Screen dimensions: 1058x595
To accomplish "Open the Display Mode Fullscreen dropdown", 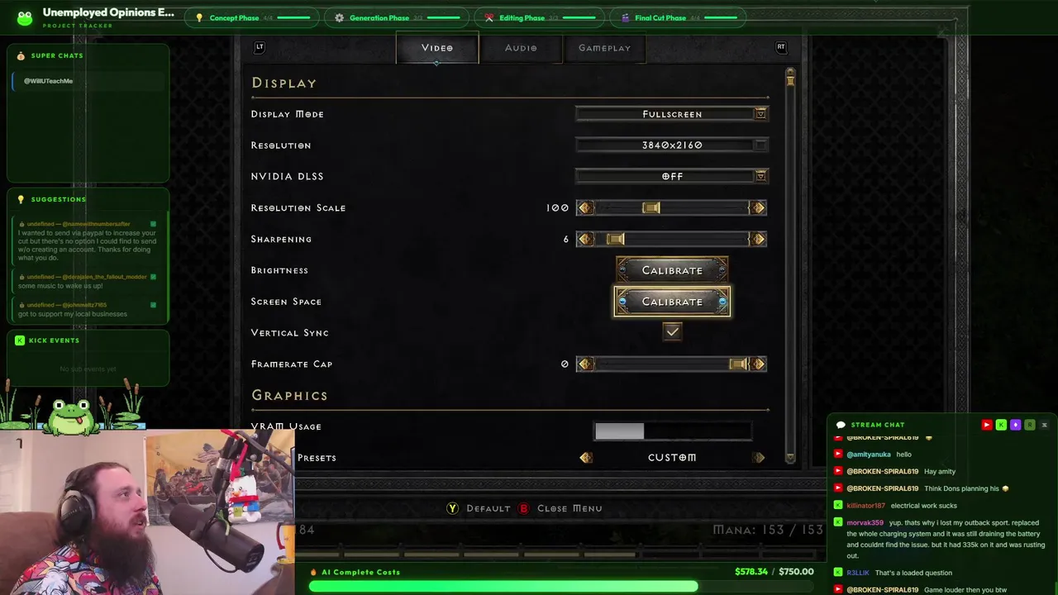I will 672,114.
